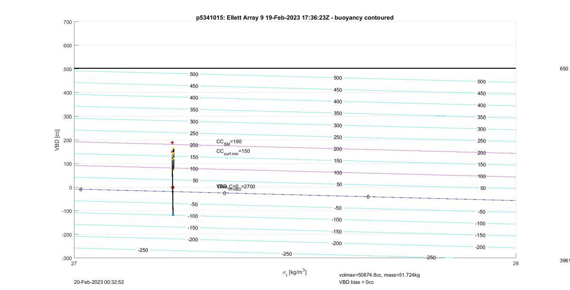Image resolution: width=570 pixels, height=290 pixels.
Task: Click the y-axis tick label 600
Action: pyautogui.click(x=67, y=46)
